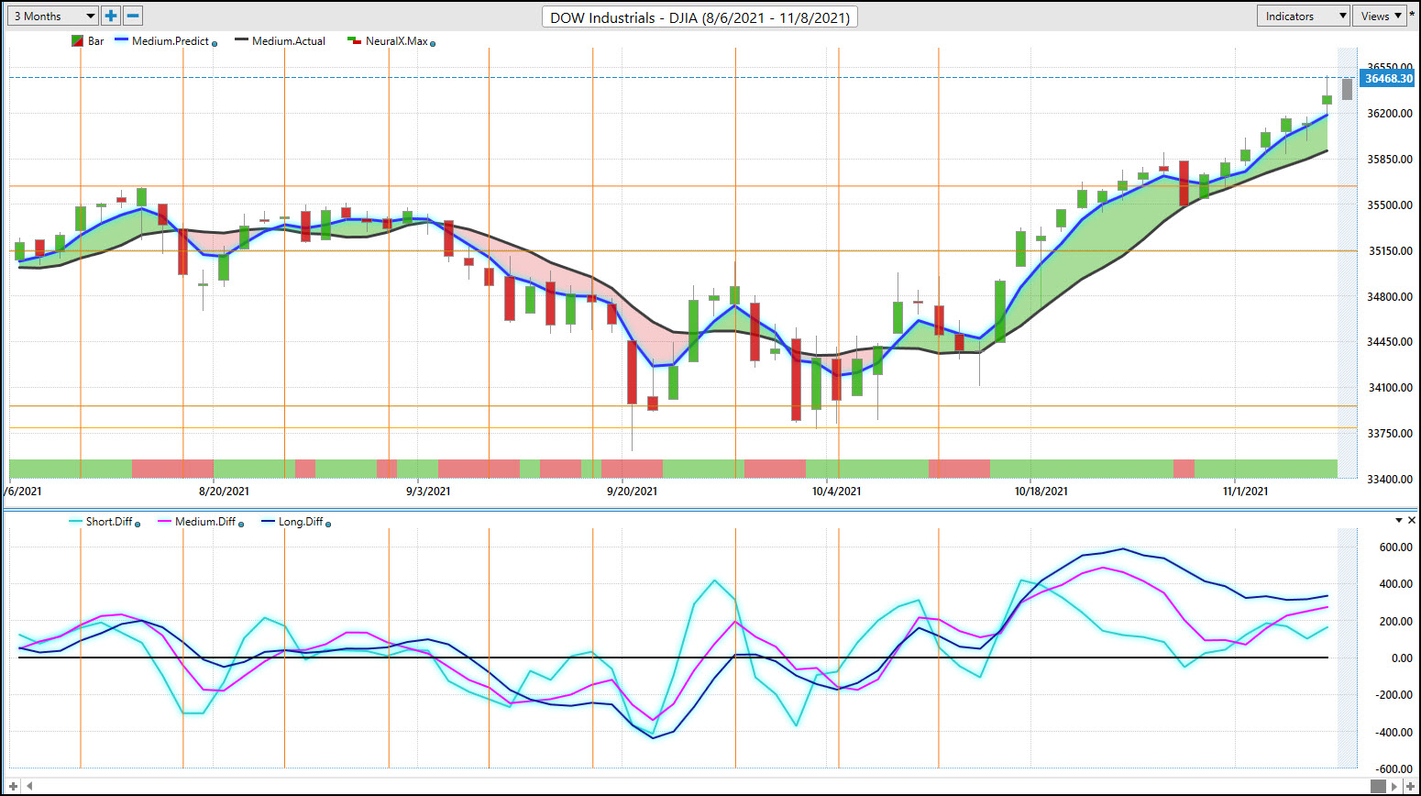Screen dimensions: 1421x796
Task: Click the DOW Industrials - DJIA title box
Action: click(x=699, y=17)
